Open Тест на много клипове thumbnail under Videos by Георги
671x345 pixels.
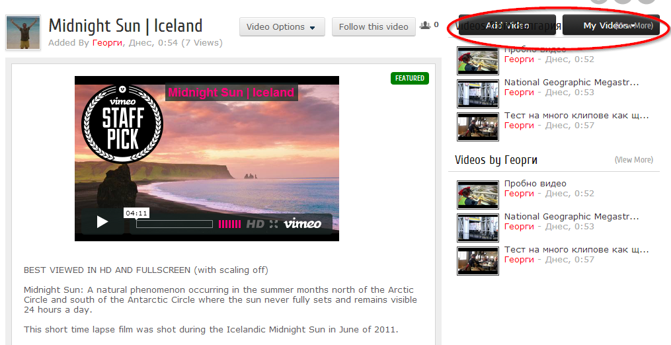(477, 260)
